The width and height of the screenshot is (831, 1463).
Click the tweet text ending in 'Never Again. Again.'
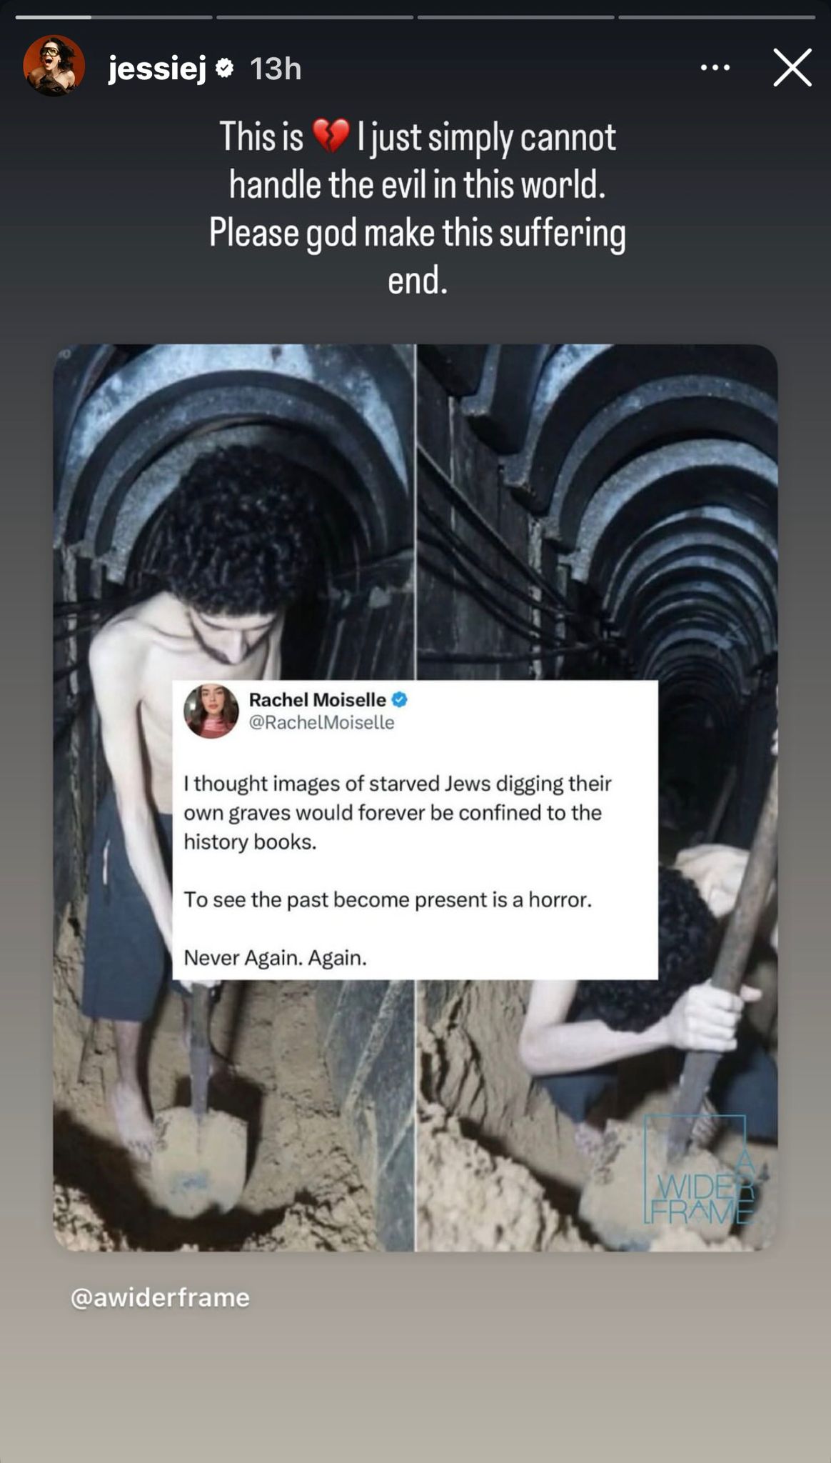(x=398, y=870)
